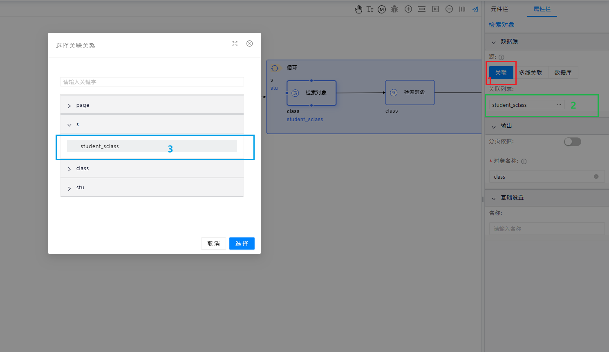The image size is (609, 352).
Task: Expand the stu tree group
Action: pyautogui.click(x=69, y=188)
